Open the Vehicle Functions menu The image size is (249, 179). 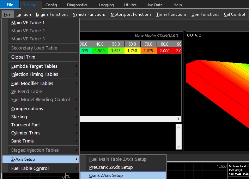tap(89, 14)
